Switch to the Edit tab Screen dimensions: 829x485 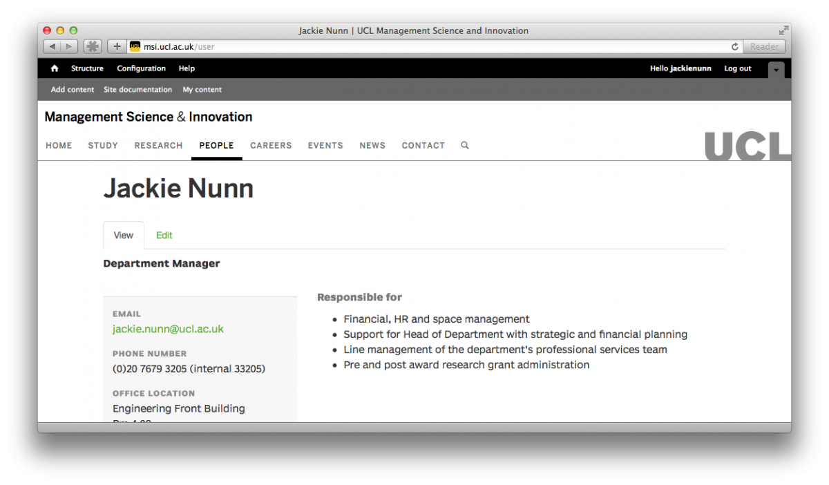point(164,235)
